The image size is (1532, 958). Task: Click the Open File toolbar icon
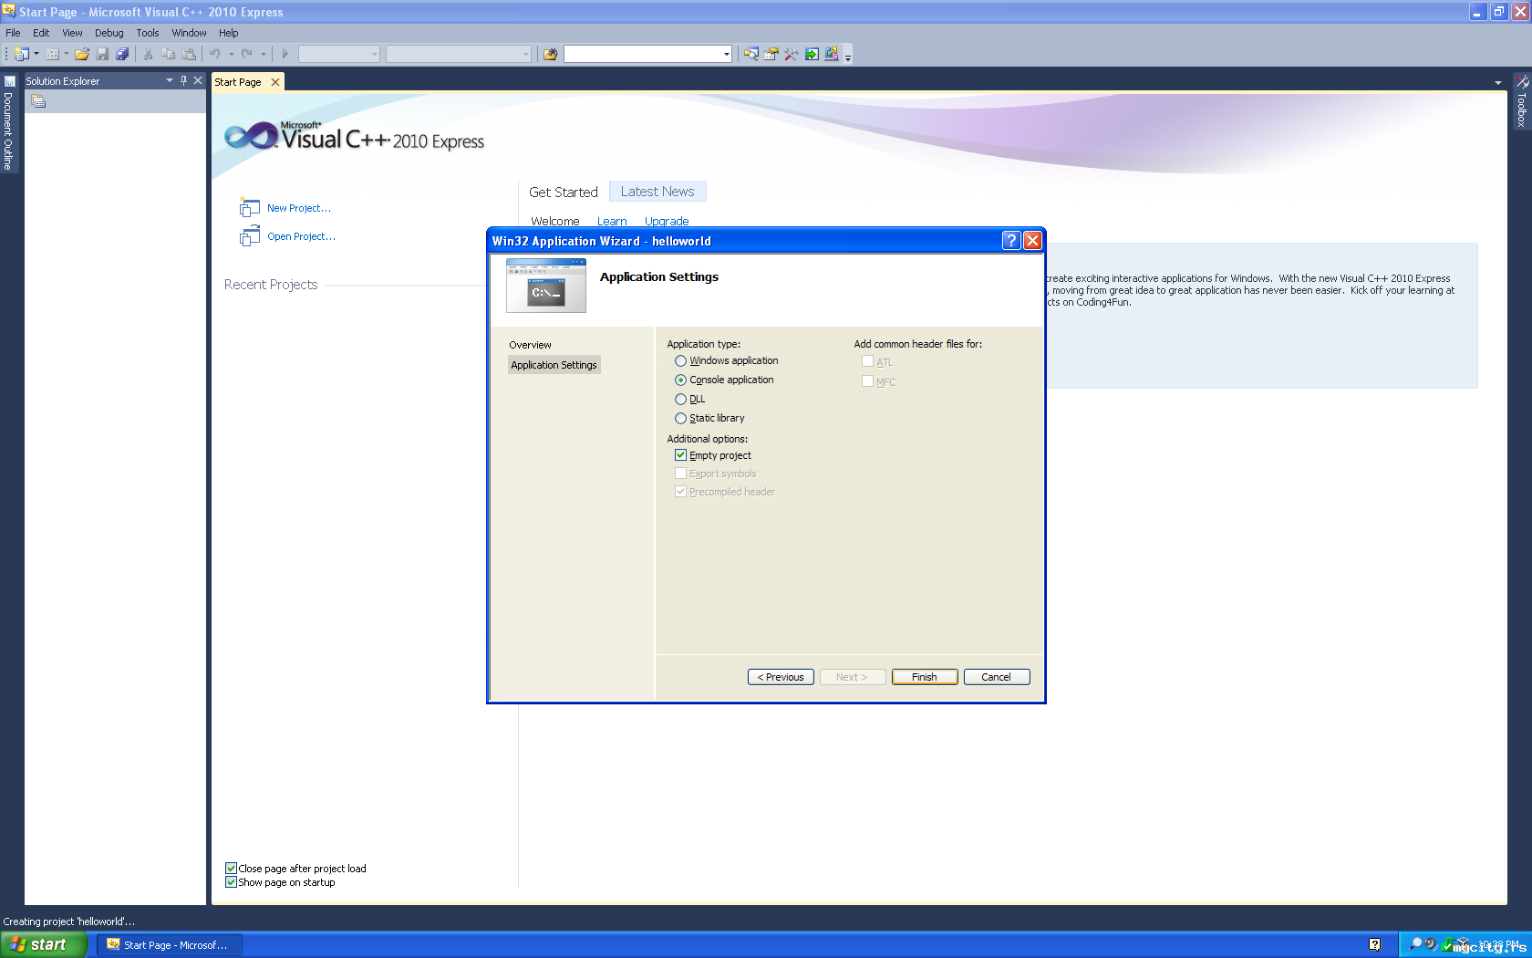coord(82,54)
